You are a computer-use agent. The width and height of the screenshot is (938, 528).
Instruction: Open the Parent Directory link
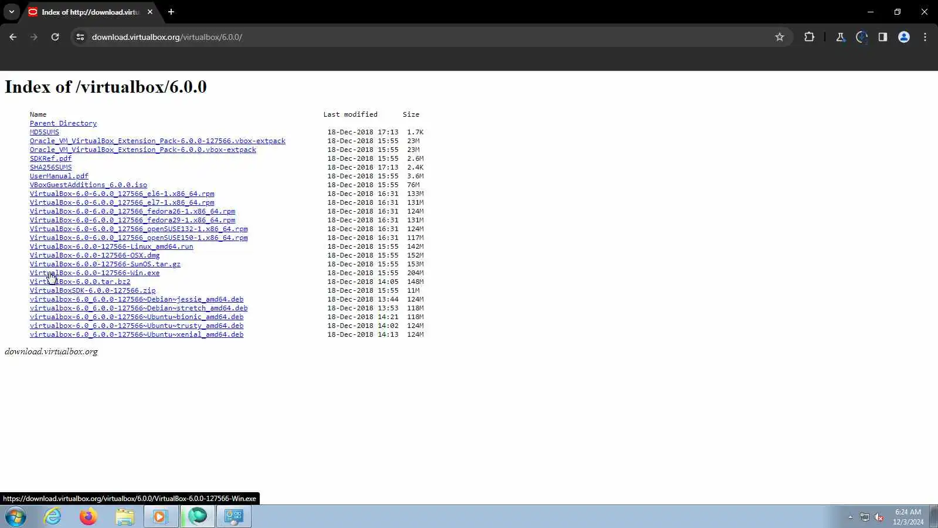tap(63, 123)
